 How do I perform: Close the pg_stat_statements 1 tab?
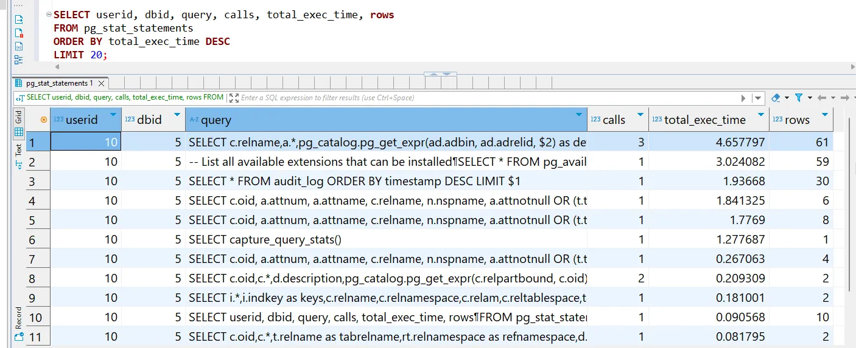102,83
